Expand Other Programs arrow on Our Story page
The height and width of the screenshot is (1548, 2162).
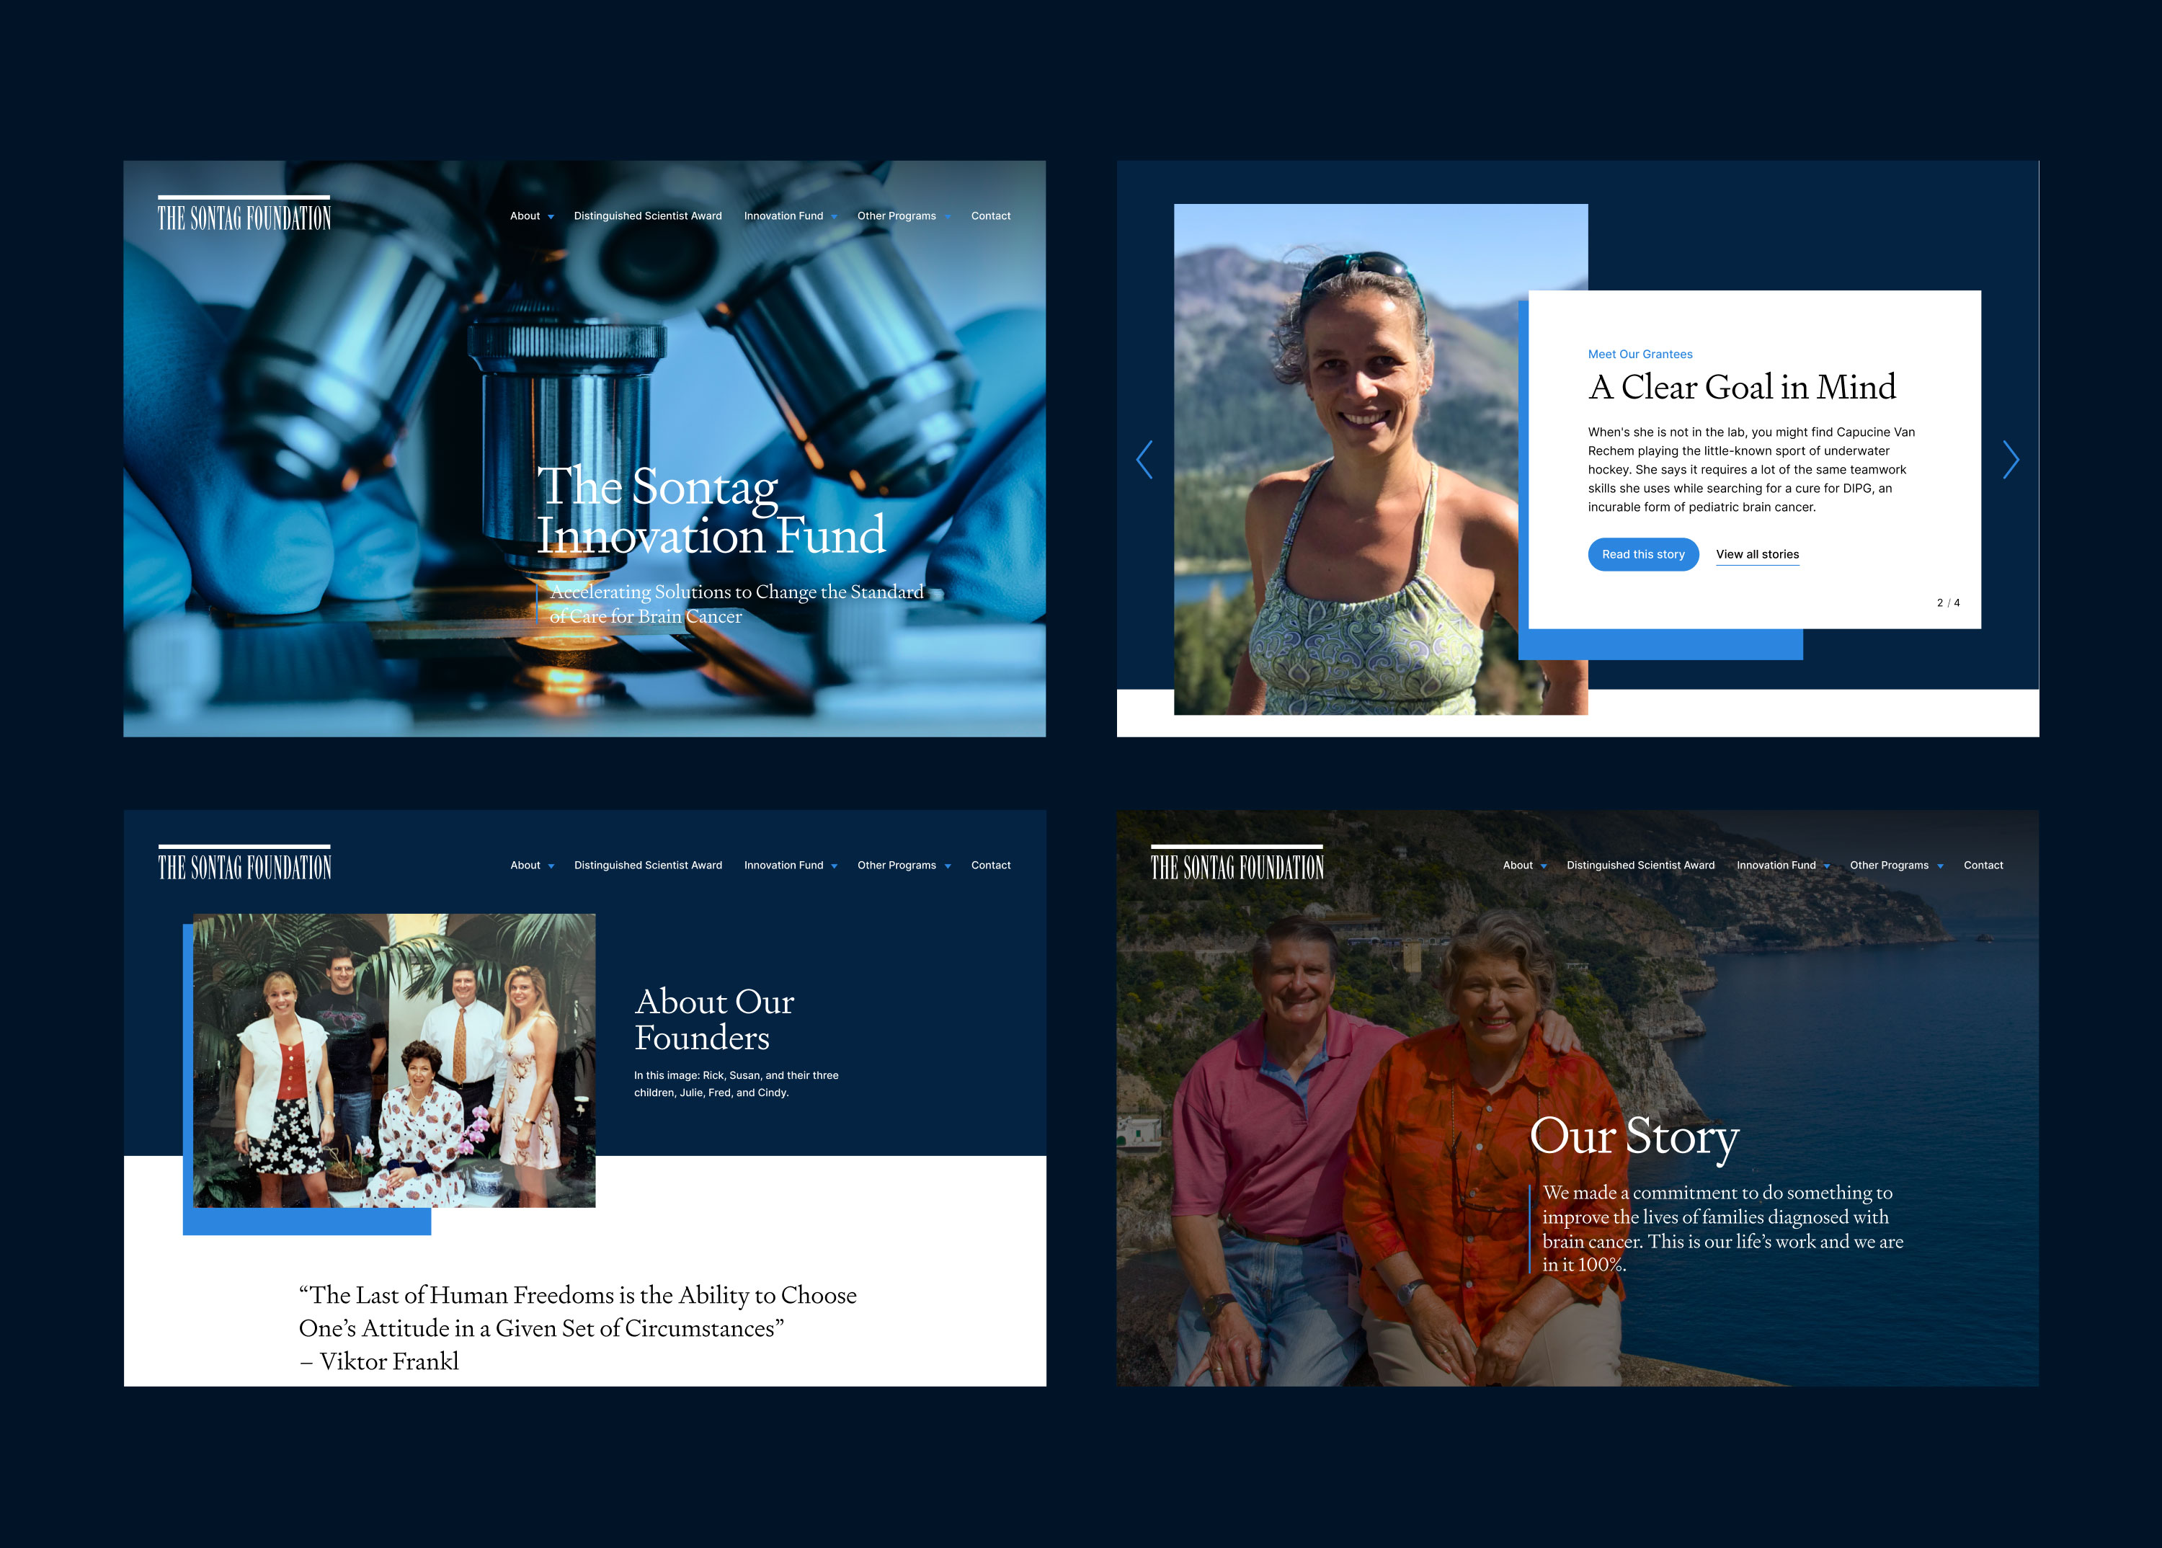1940,866
